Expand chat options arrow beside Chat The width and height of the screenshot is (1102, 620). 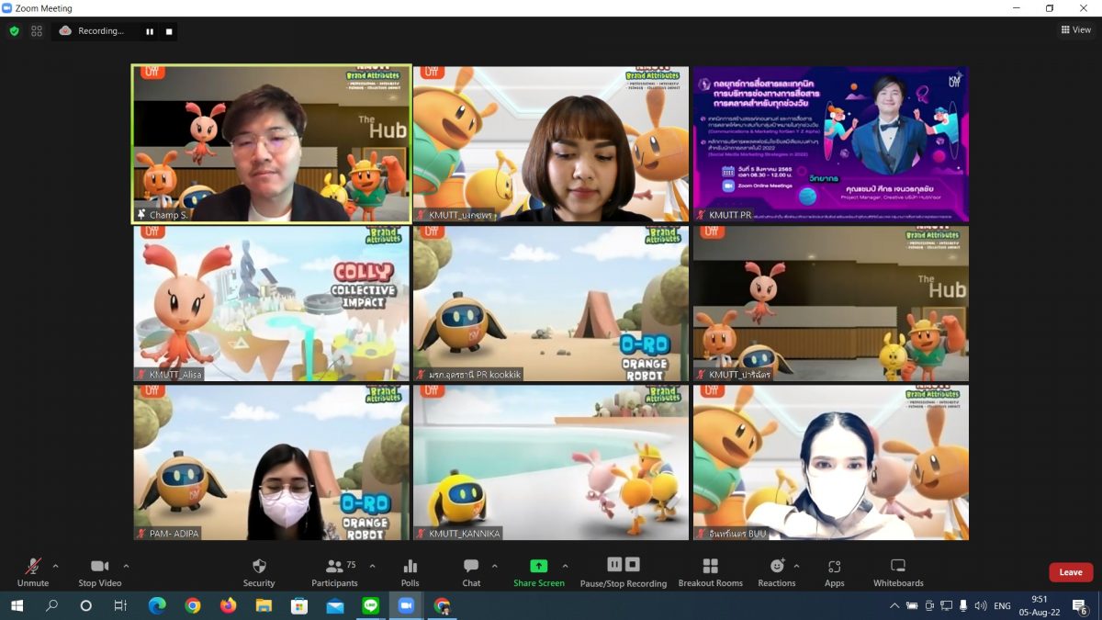[x=494, y=566]
